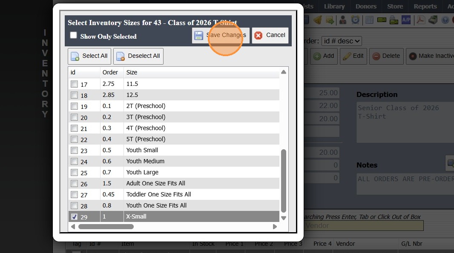
Task: Click the Price 4 column header
Action: pos(322,244)
